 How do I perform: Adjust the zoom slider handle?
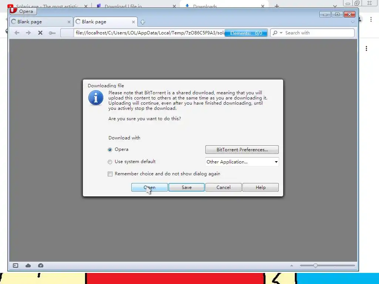coord(315,266)
